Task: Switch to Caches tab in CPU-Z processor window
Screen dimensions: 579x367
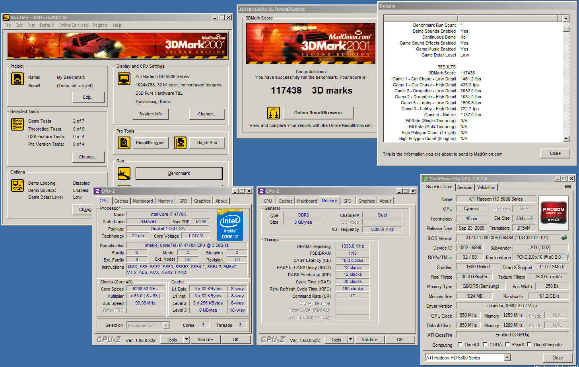Action: [x=121, y=201]
